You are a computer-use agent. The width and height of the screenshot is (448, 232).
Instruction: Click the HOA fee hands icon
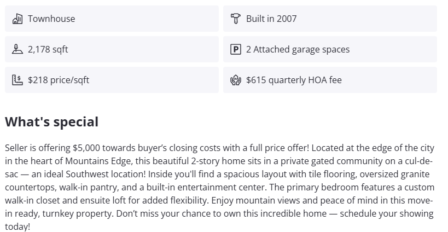point(236,80)
